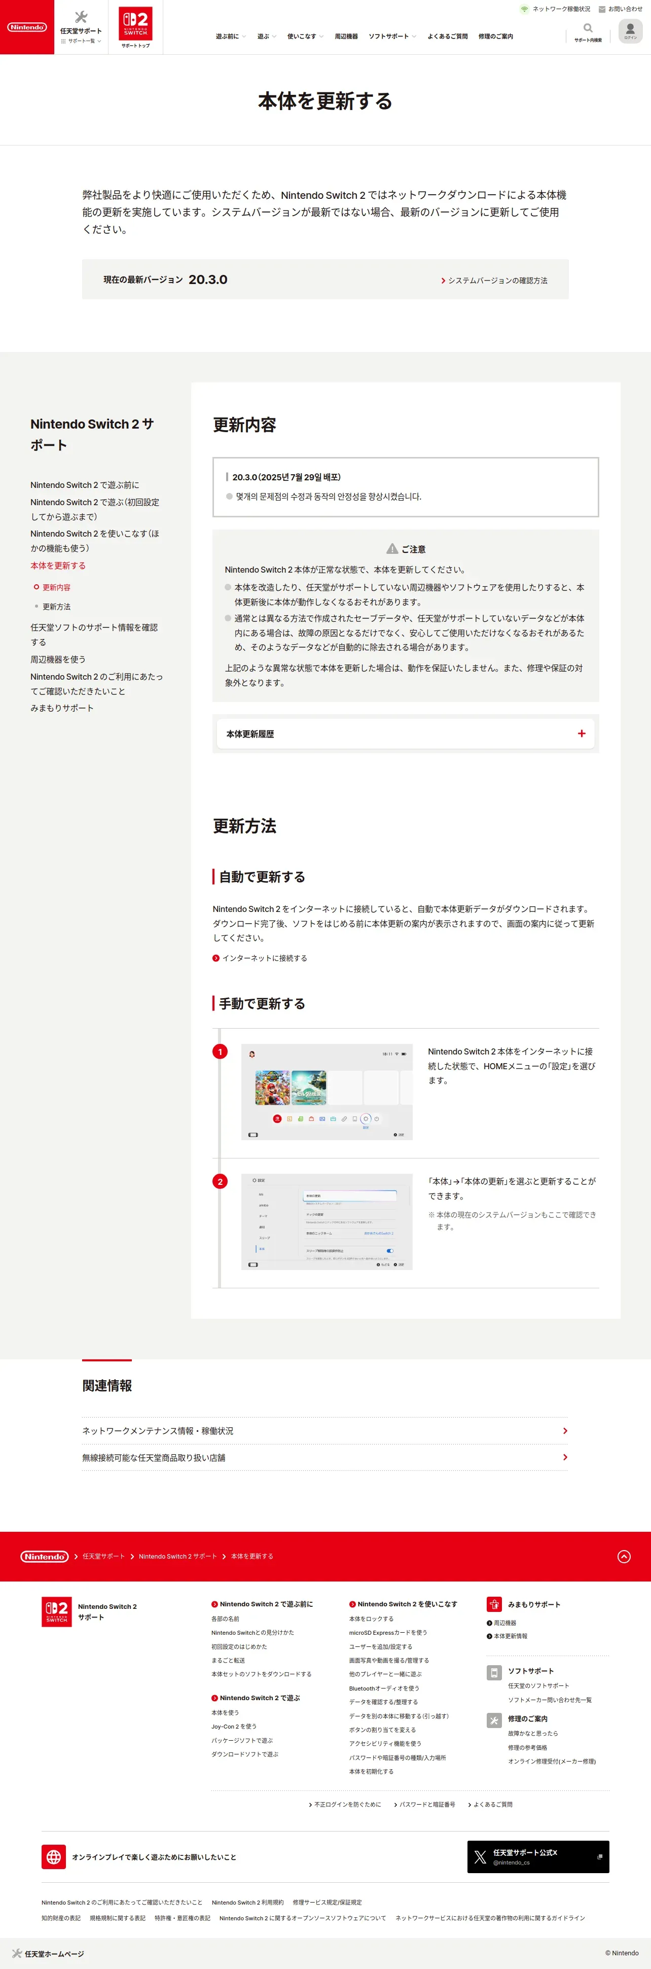
Task: Open sidebar item みまもりサポート
Action: (x=62, y=709)
